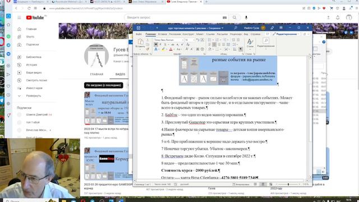Switch to the Вставка ribbon tab
Viewport: 359px width, 202px height.
(x=163, y=34)
